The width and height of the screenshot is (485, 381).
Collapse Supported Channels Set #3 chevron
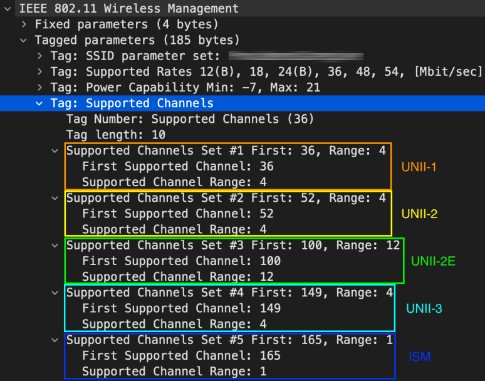(55, 245)
